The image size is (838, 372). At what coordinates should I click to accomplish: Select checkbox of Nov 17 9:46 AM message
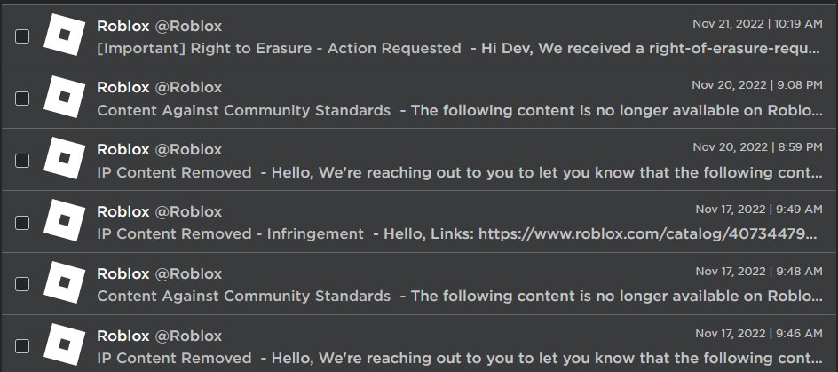pyautogui.click(x=22, y=346)
